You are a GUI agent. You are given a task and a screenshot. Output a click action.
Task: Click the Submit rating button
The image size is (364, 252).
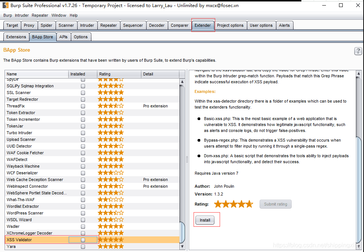pyautogui.click(x=276, y=204)
